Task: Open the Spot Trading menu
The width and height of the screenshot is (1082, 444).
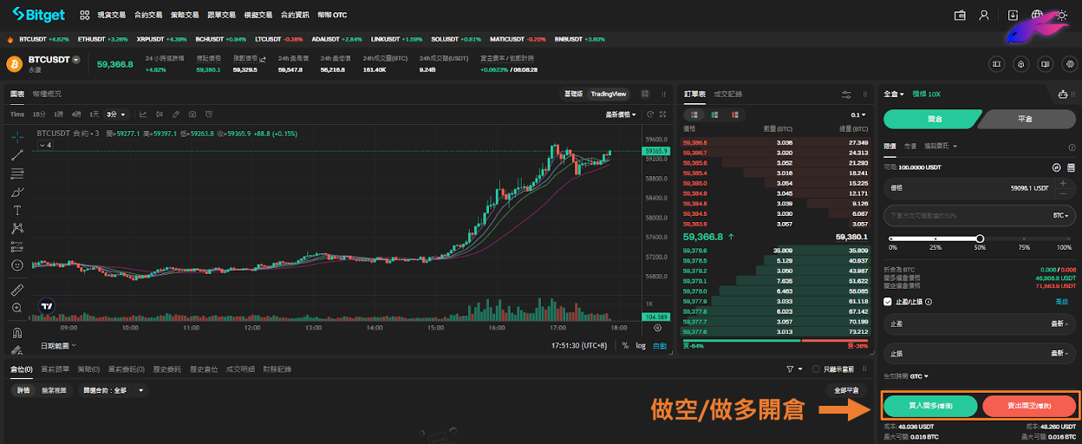Action: click(x=111, y=15)
